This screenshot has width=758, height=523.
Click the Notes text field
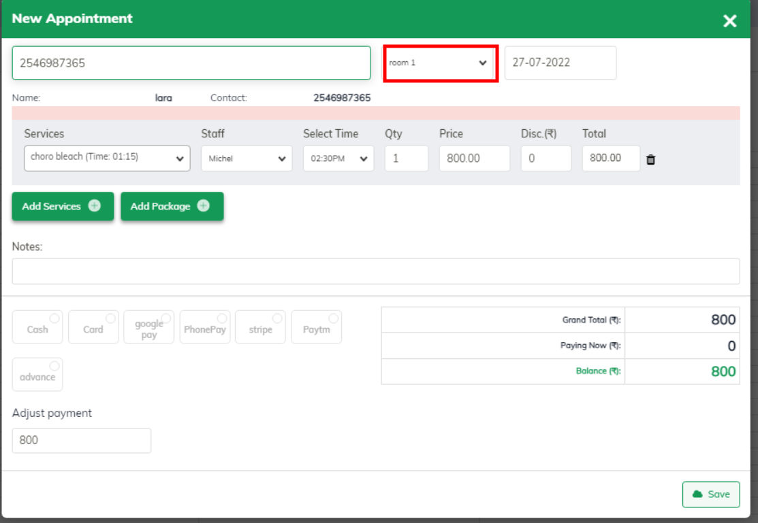coord(376,271)
